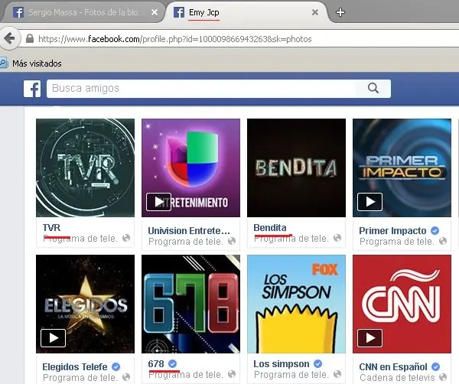Click 'Cadena de televis' under CNN
The width and height of the screenshot is (459, 384).
click(x=397, y=378)
